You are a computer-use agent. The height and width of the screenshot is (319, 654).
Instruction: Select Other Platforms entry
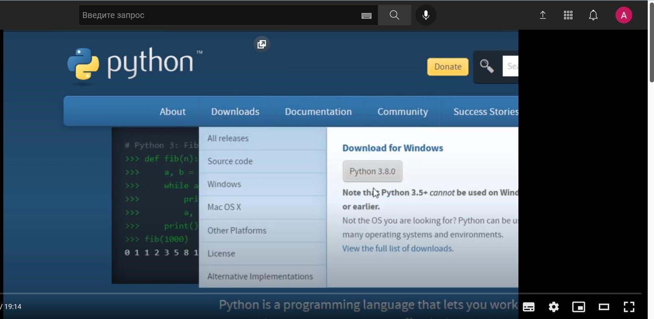coord(262,231)
